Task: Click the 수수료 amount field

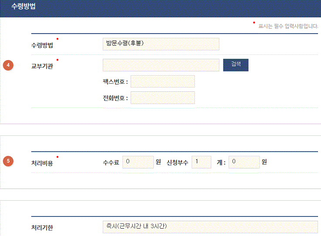Action: pyautogui.click(x=138, y=162)
